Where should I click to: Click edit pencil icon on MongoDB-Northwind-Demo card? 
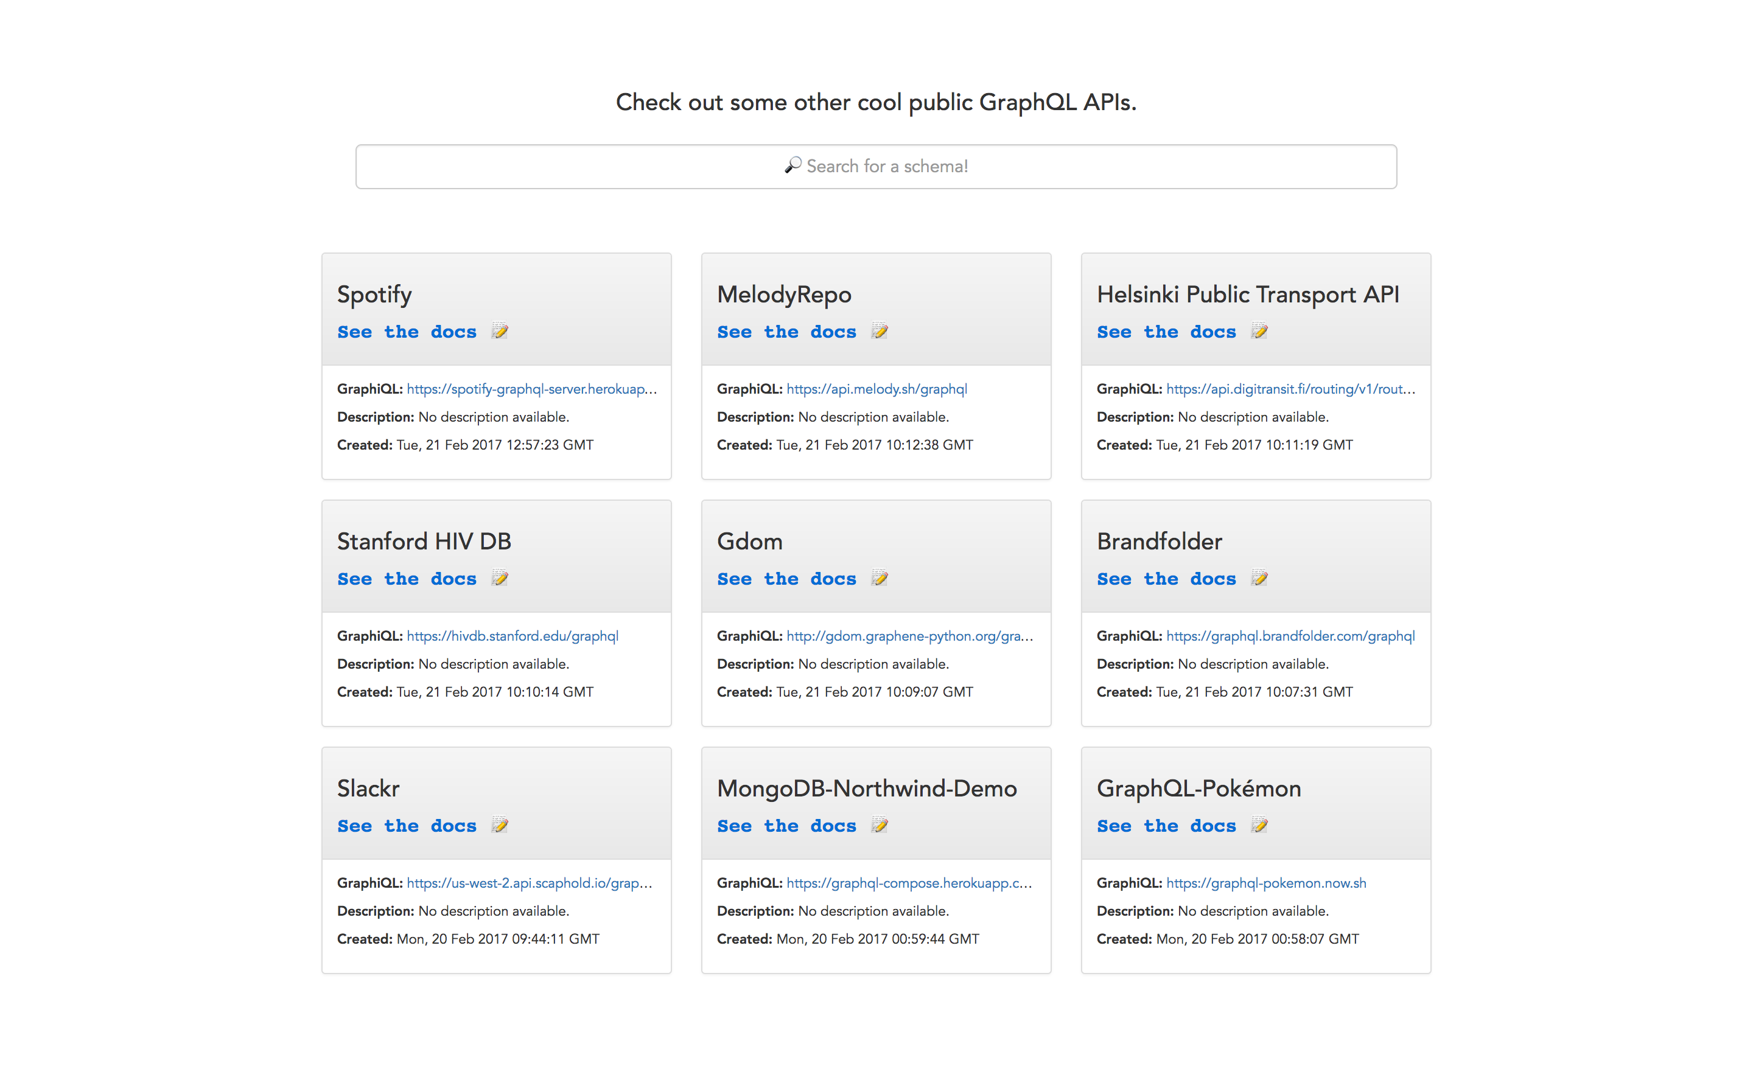pos(880,825)
